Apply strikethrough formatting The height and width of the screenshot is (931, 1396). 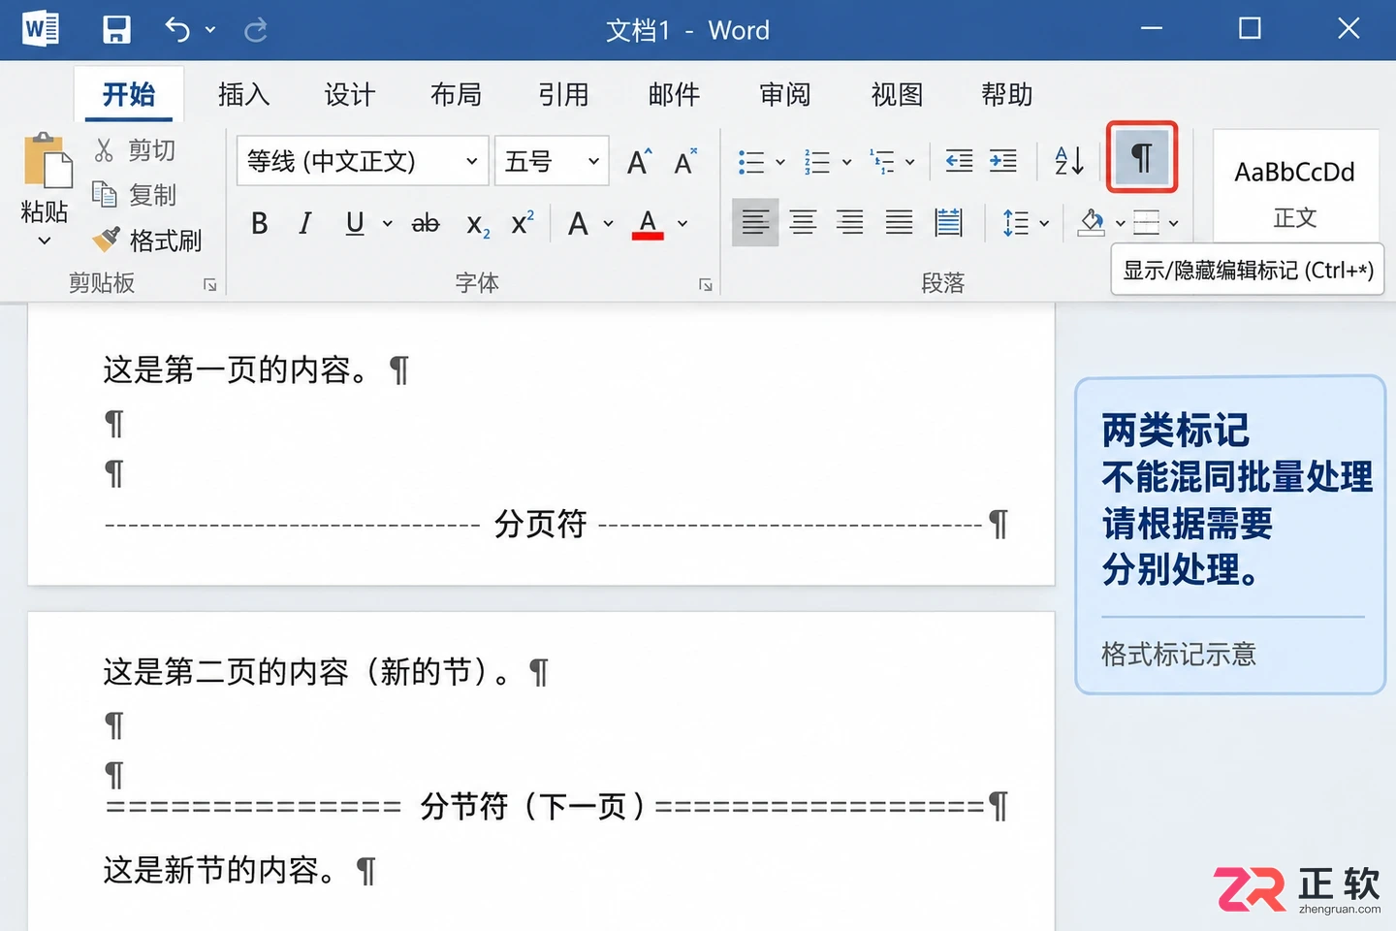click(426, 224)
